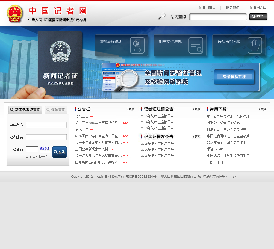This screenshot has height=249, width=274.
Task: Click the captcha image 8361
Action: [45, 149]
